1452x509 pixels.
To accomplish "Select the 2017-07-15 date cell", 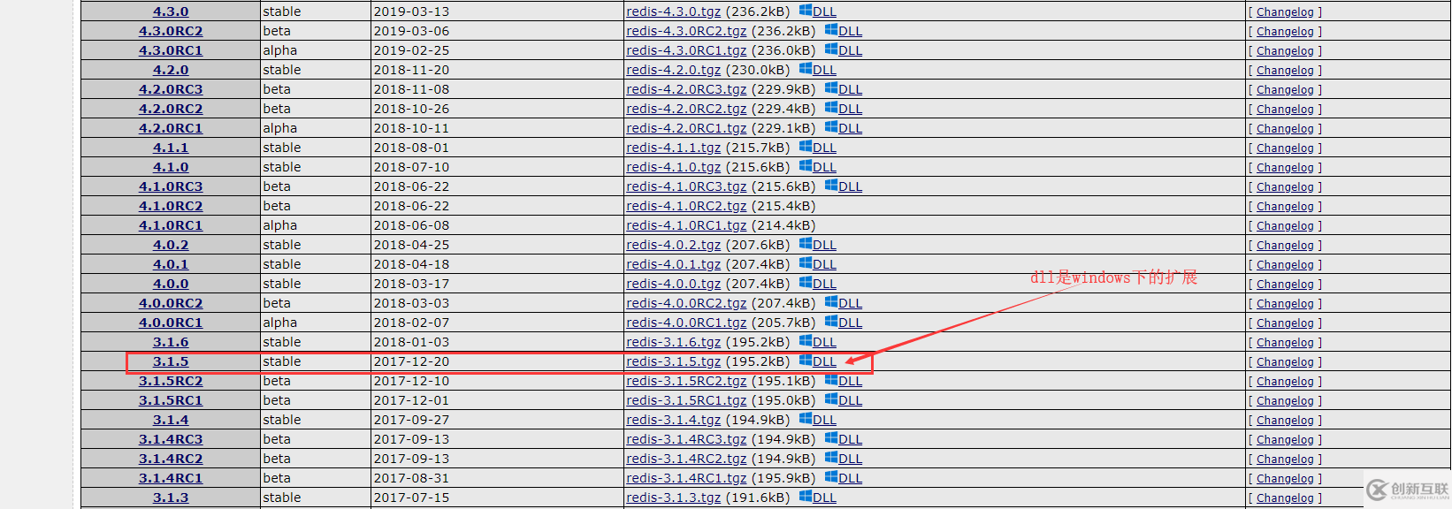I will [497, 498].
